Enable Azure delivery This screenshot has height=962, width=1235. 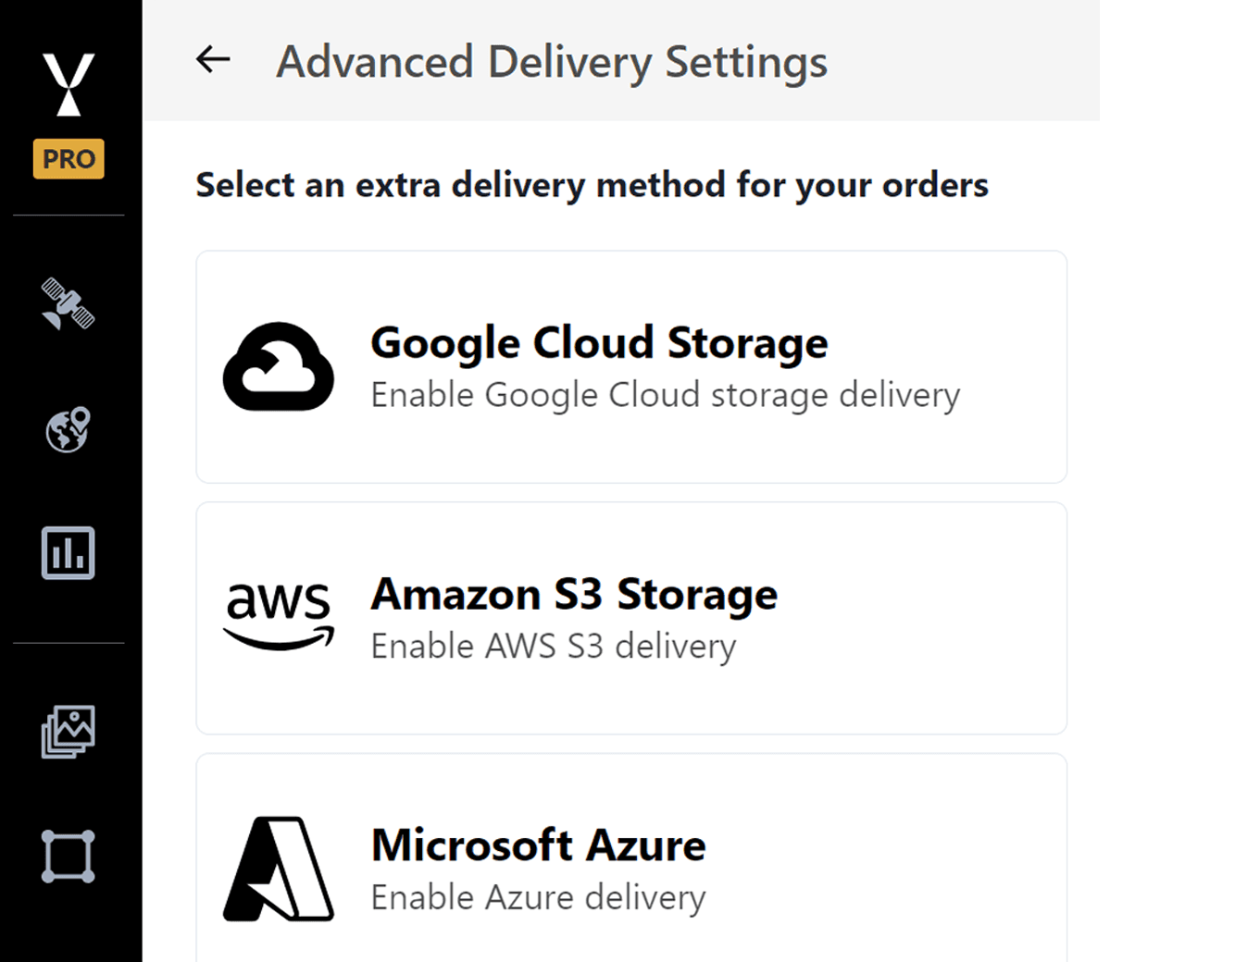[x=537, y=896]
